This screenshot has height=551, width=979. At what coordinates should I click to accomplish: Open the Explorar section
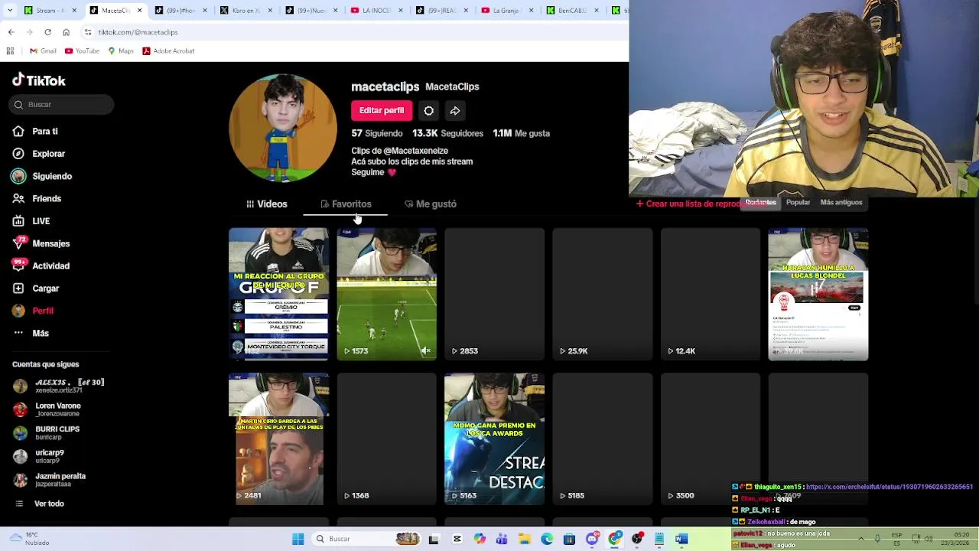coord(38,154)
